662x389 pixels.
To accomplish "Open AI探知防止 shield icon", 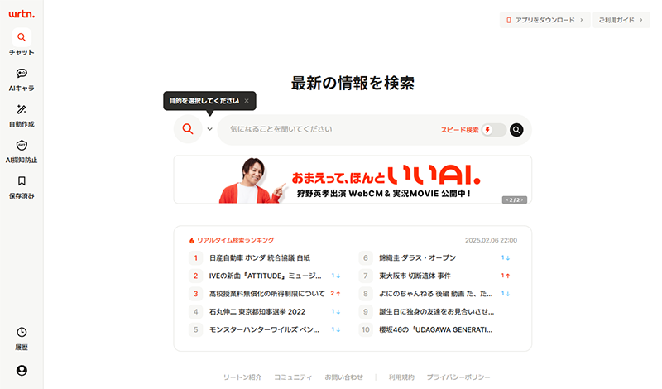I will pos(22,146).
